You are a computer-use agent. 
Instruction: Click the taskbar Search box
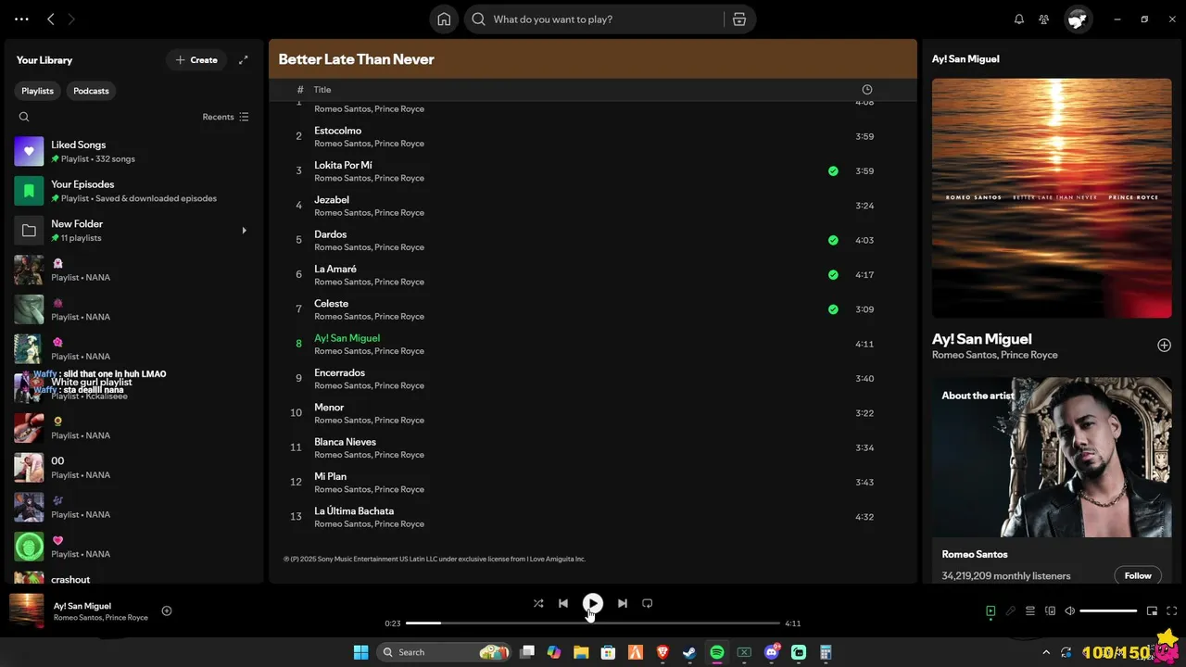(444, 653)
